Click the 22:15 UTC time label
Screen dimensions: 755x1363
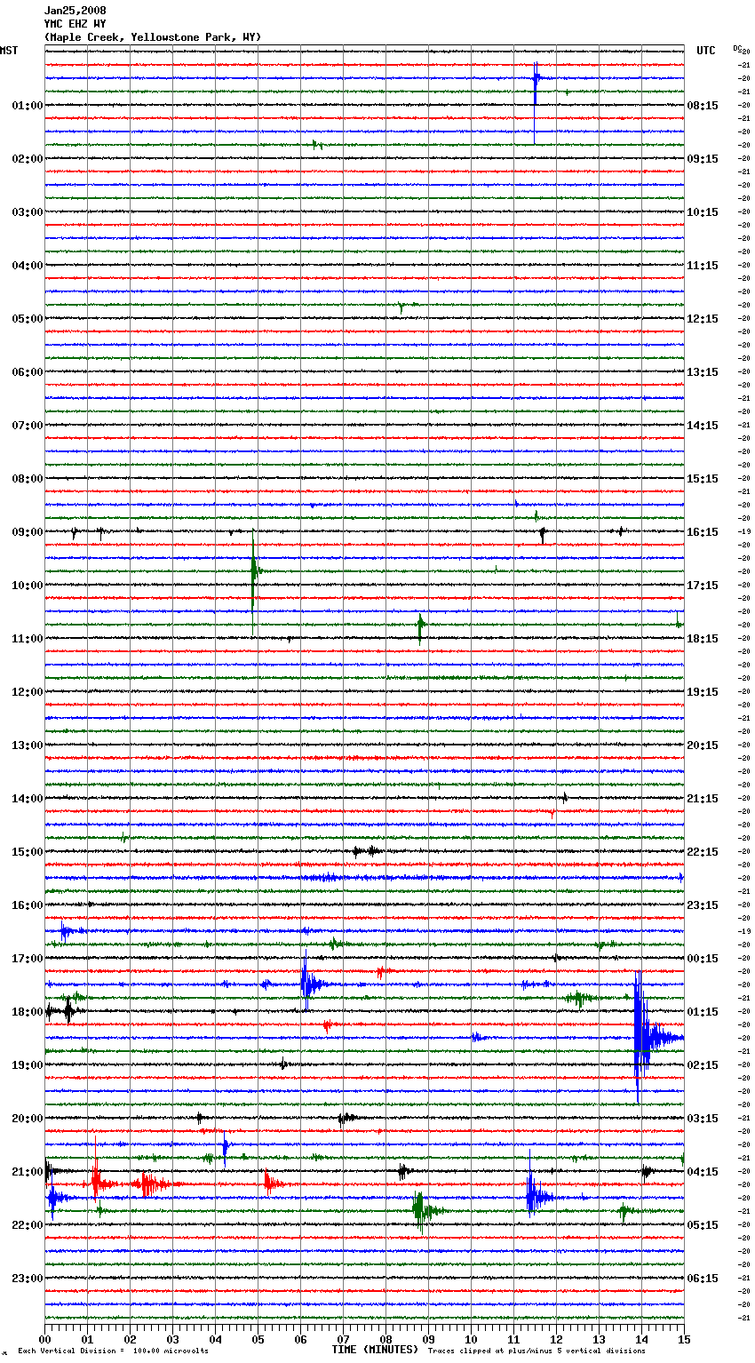703,852
